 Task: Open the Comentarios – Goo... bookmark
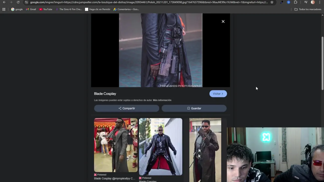pos(126,9)
